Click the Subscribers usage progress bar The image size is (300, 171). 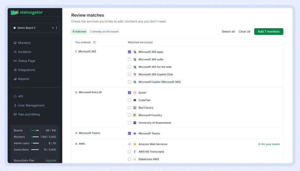point(35,150)
